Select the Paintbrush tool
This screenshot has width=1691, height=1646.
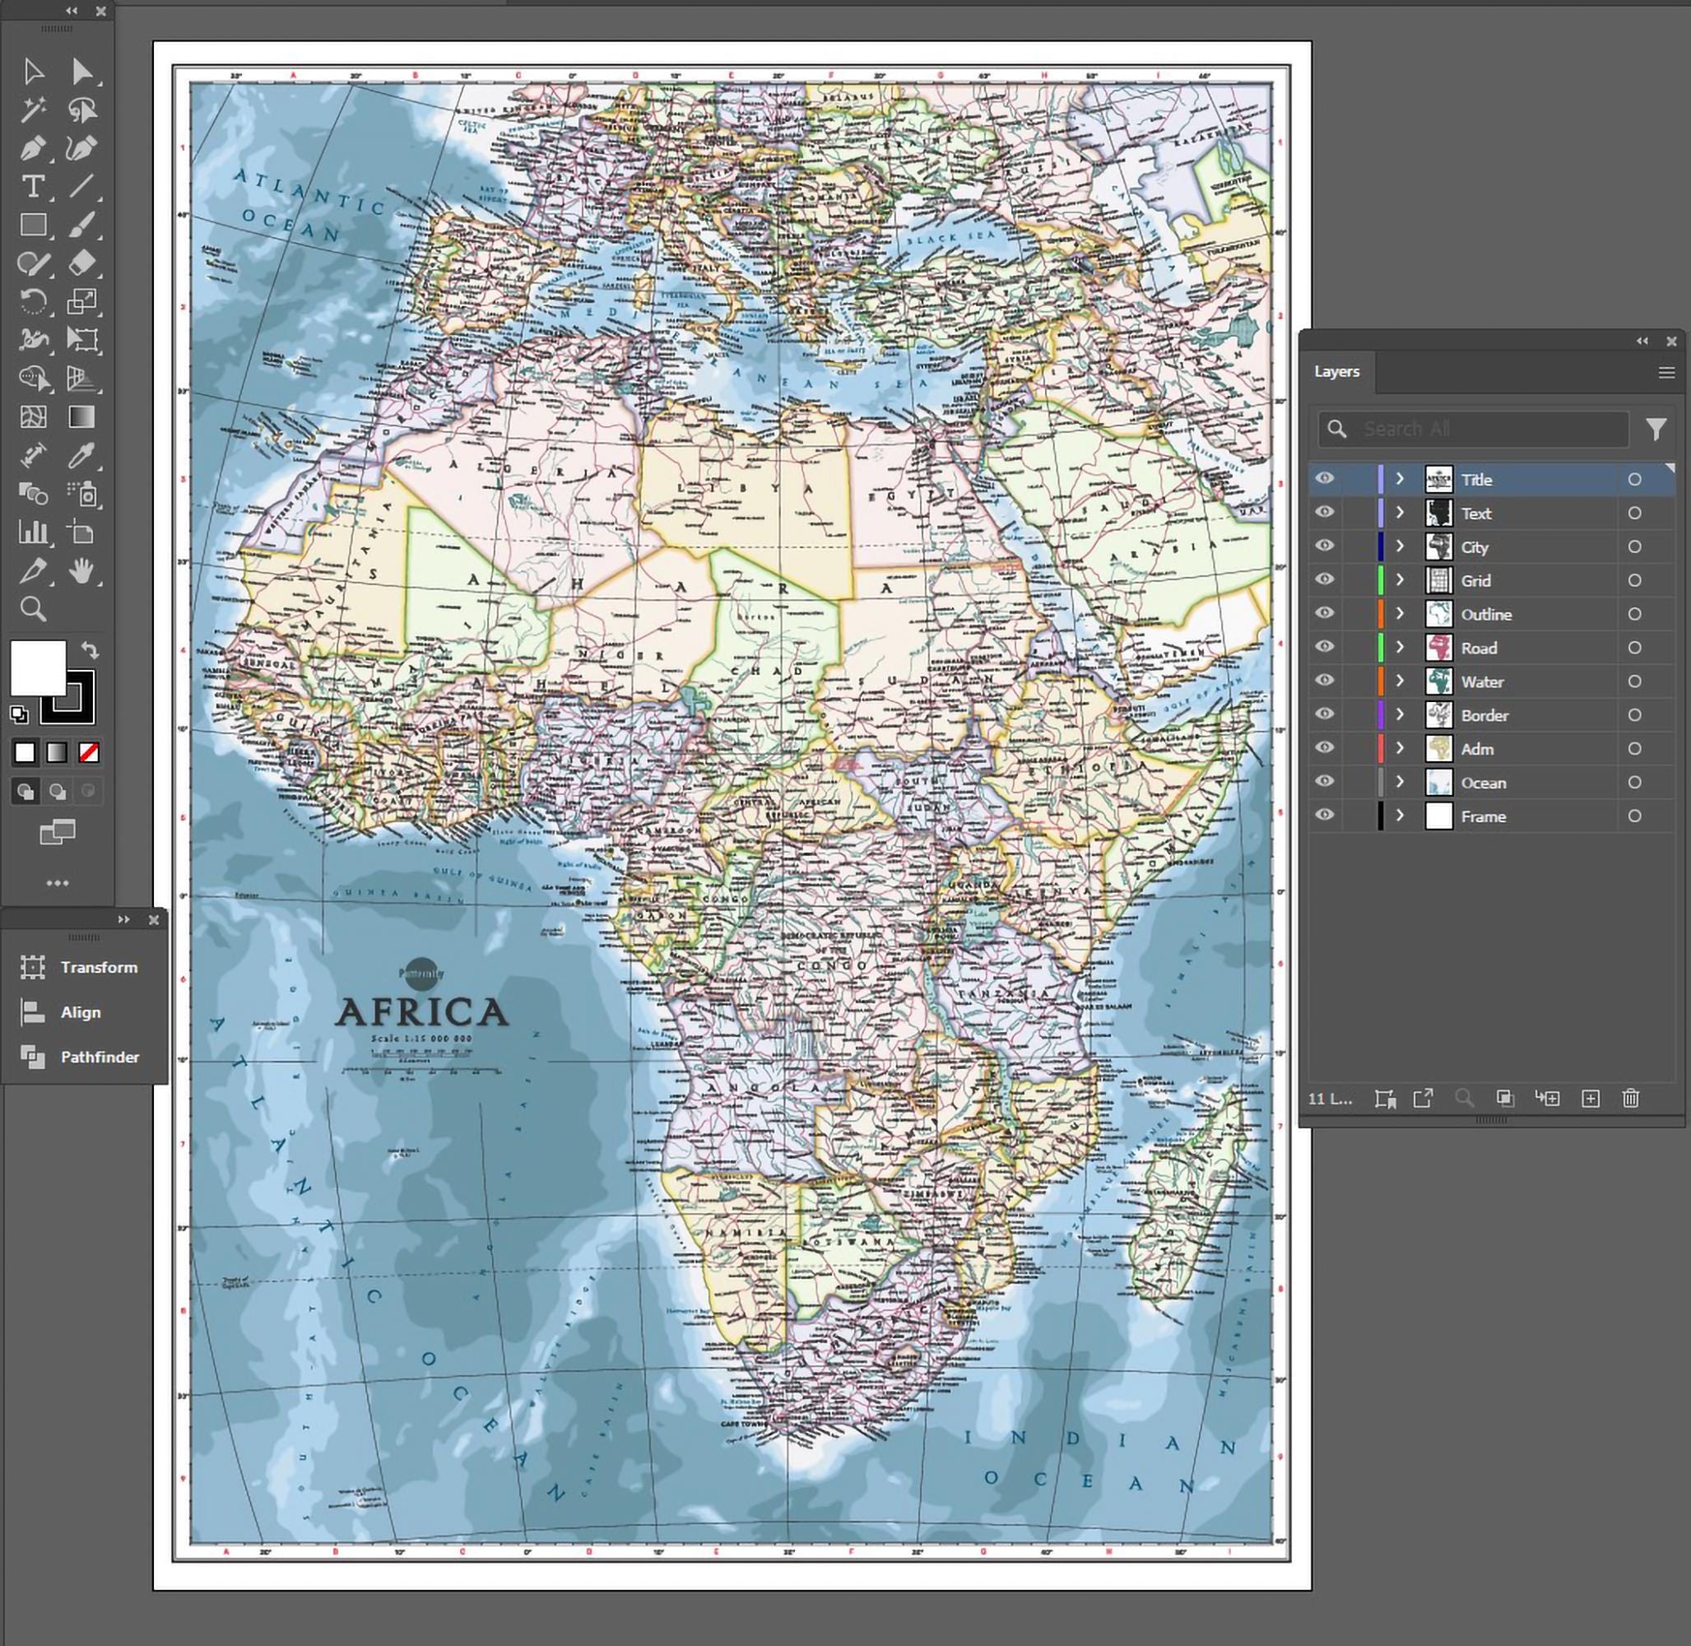[x=82, y=226]
